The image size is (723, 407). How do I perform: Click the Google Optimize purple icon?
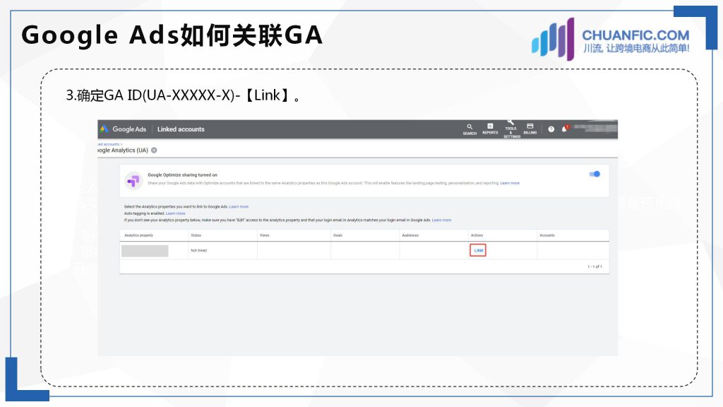(133, 180)
